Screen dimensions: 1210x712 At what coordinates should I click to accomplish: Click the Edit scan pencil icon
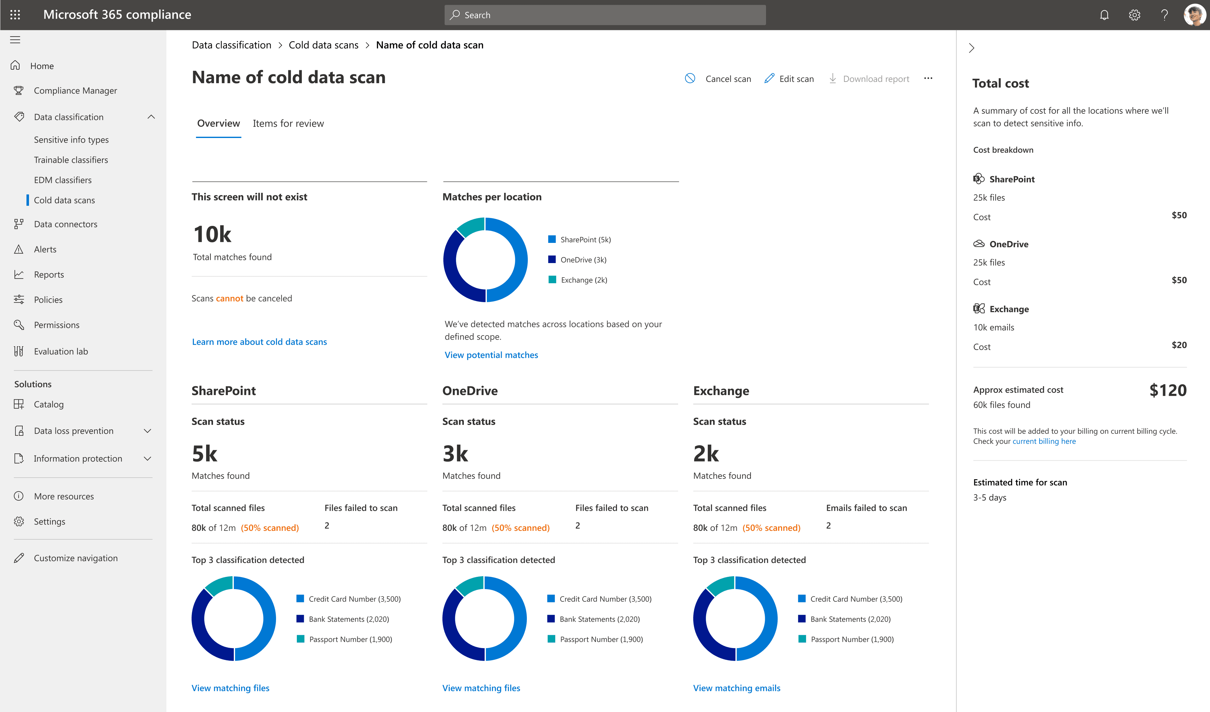[x=769, y=78]
